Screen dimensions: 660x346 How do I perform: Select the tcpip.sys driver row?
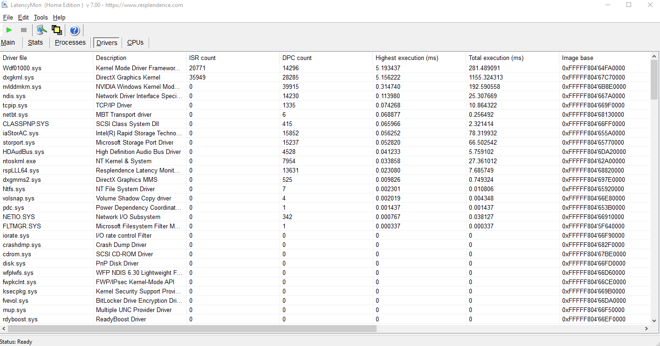325,105
